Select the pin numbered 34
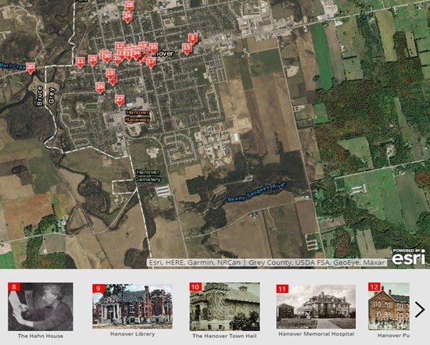Viewport: 430px width, 345px height. tap(136, 54)
